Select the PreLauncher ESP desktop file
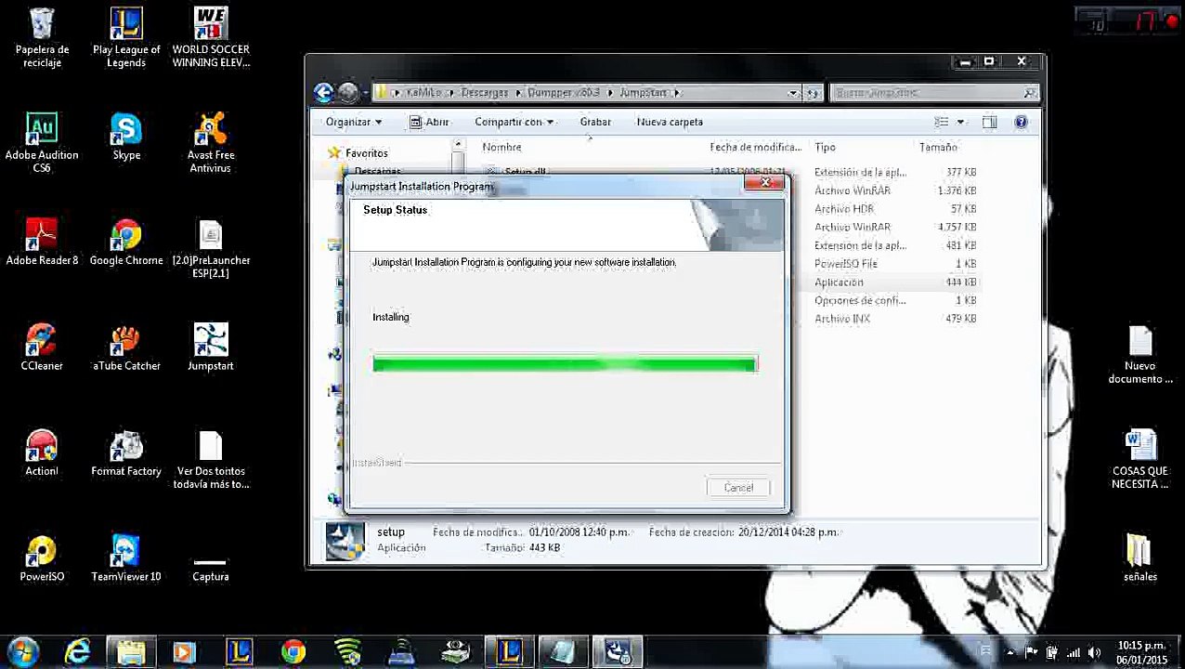The height and width of the screenshot is (669, 1185). [x=211, y=248]
